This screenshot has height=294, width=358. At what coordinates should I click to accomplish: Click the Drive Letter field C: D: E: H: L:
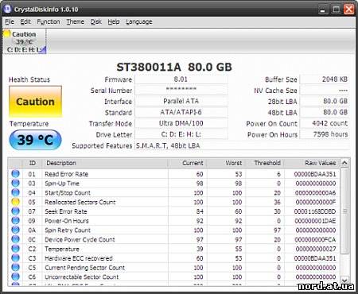point(181,134)
